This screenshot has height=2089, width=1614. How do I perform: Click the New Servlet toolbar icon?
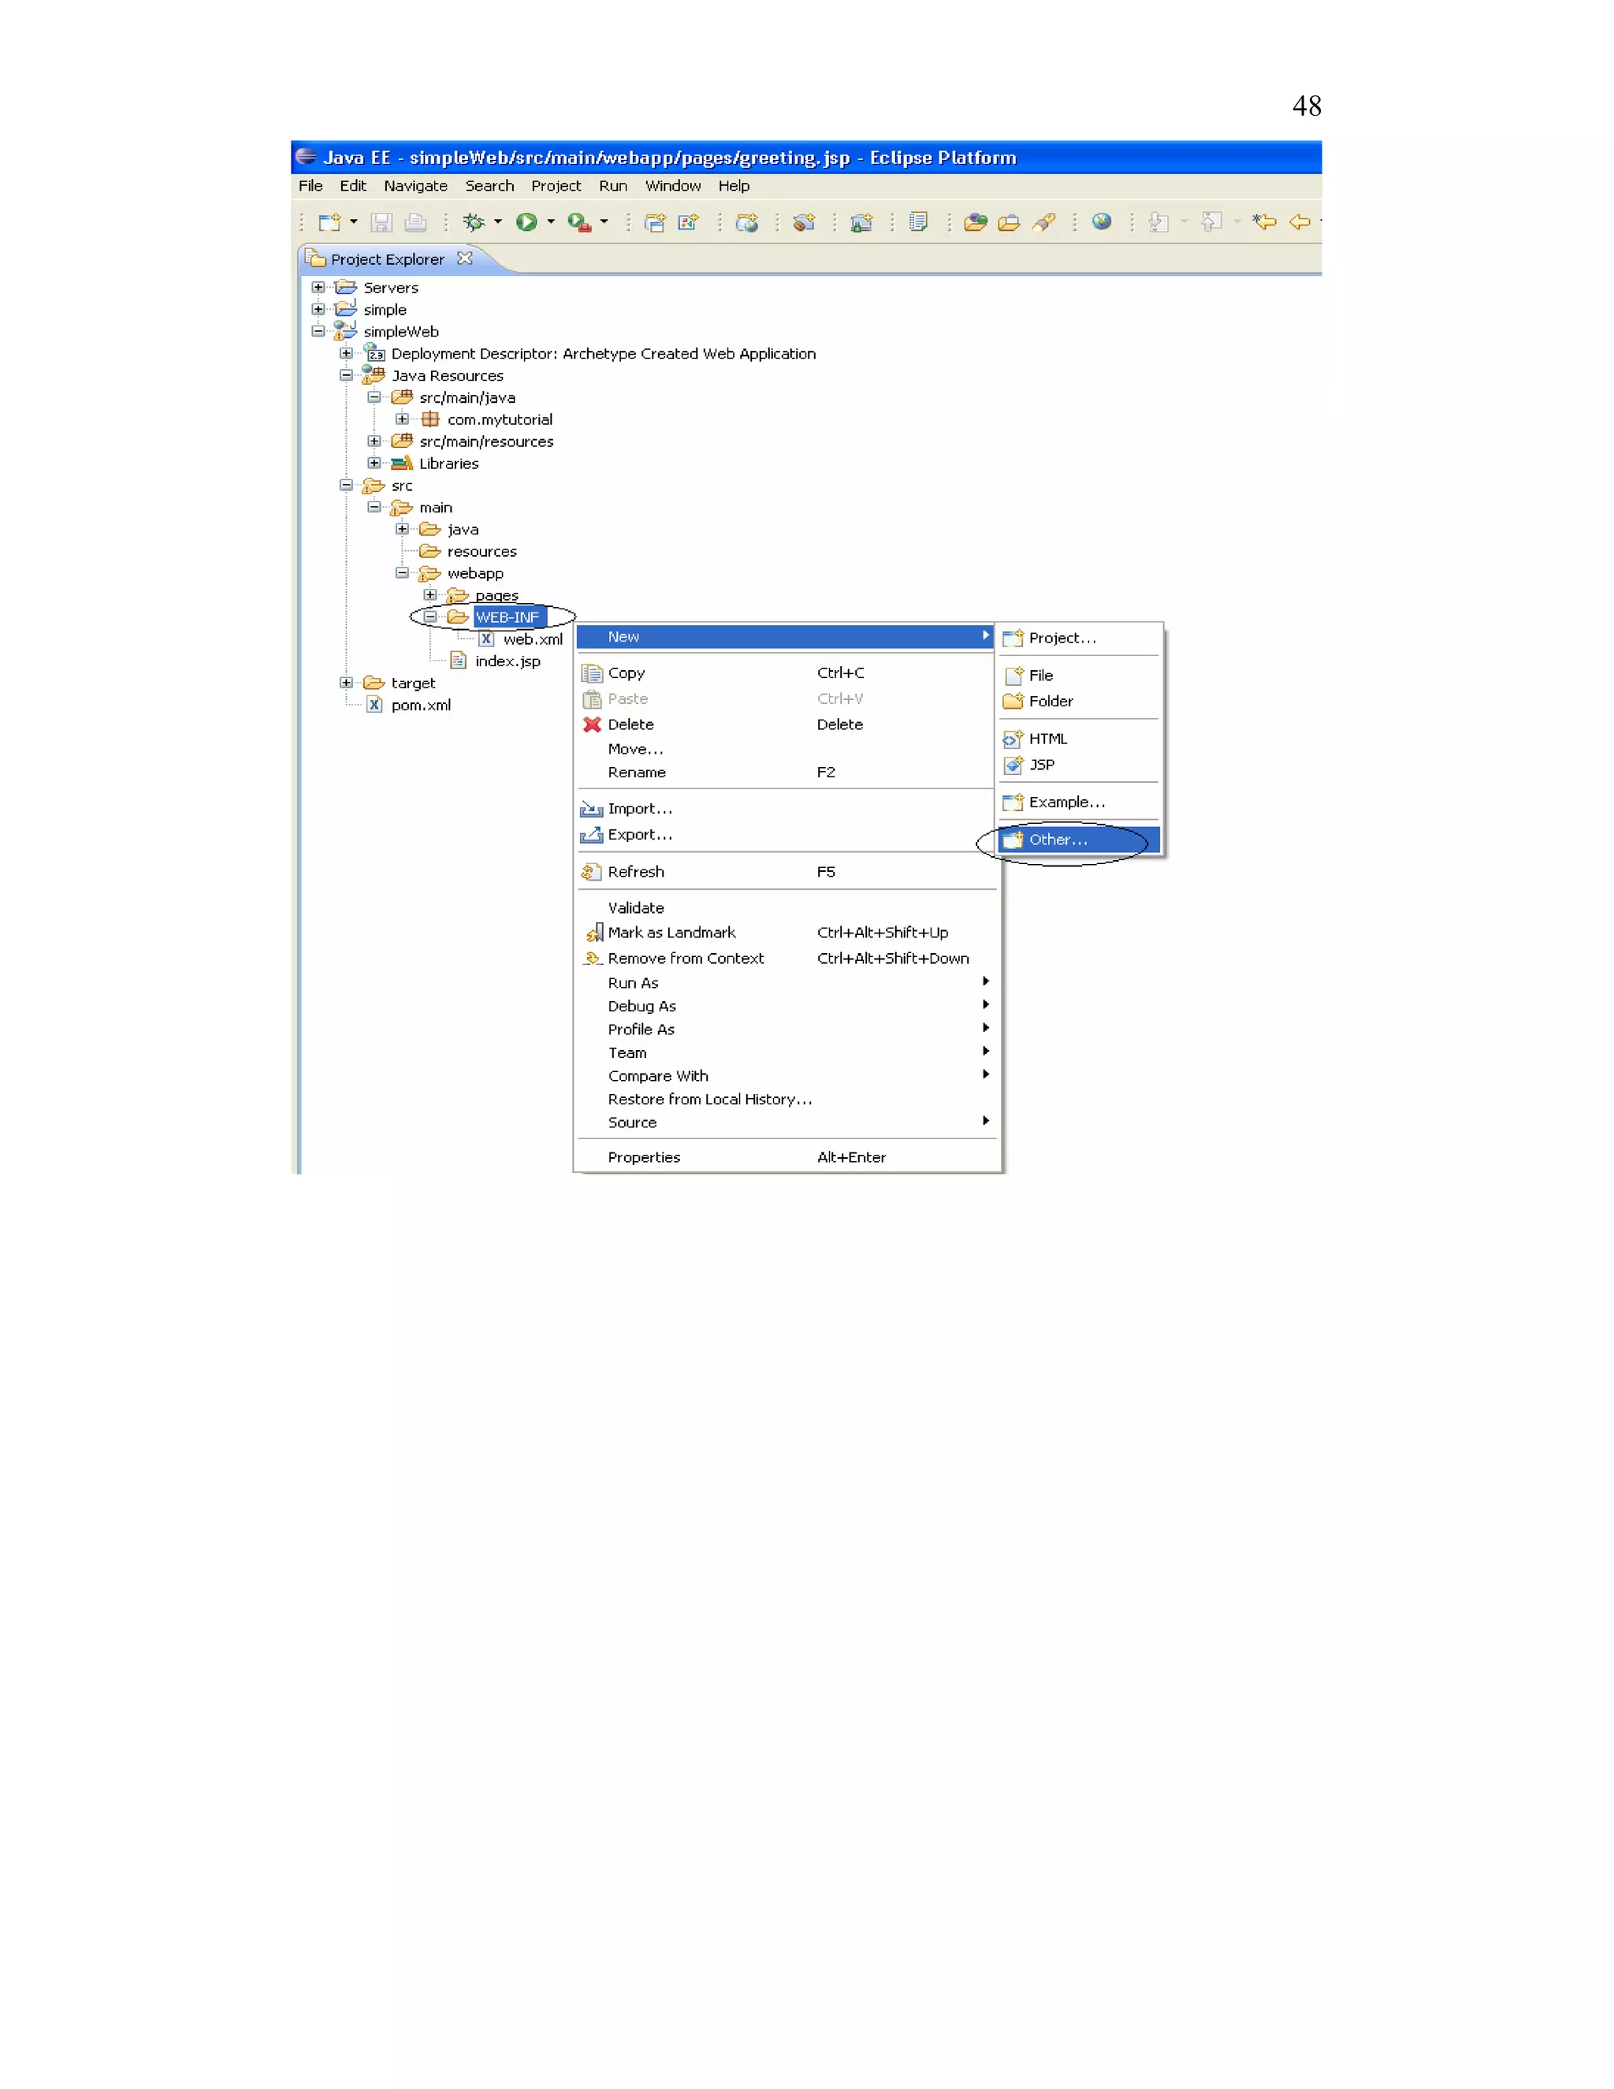tap(689, 222)
